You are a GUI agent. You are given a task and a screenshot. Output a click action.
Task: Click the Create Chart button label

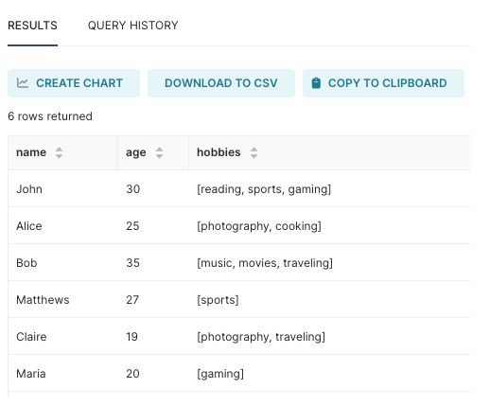[79, 83]
